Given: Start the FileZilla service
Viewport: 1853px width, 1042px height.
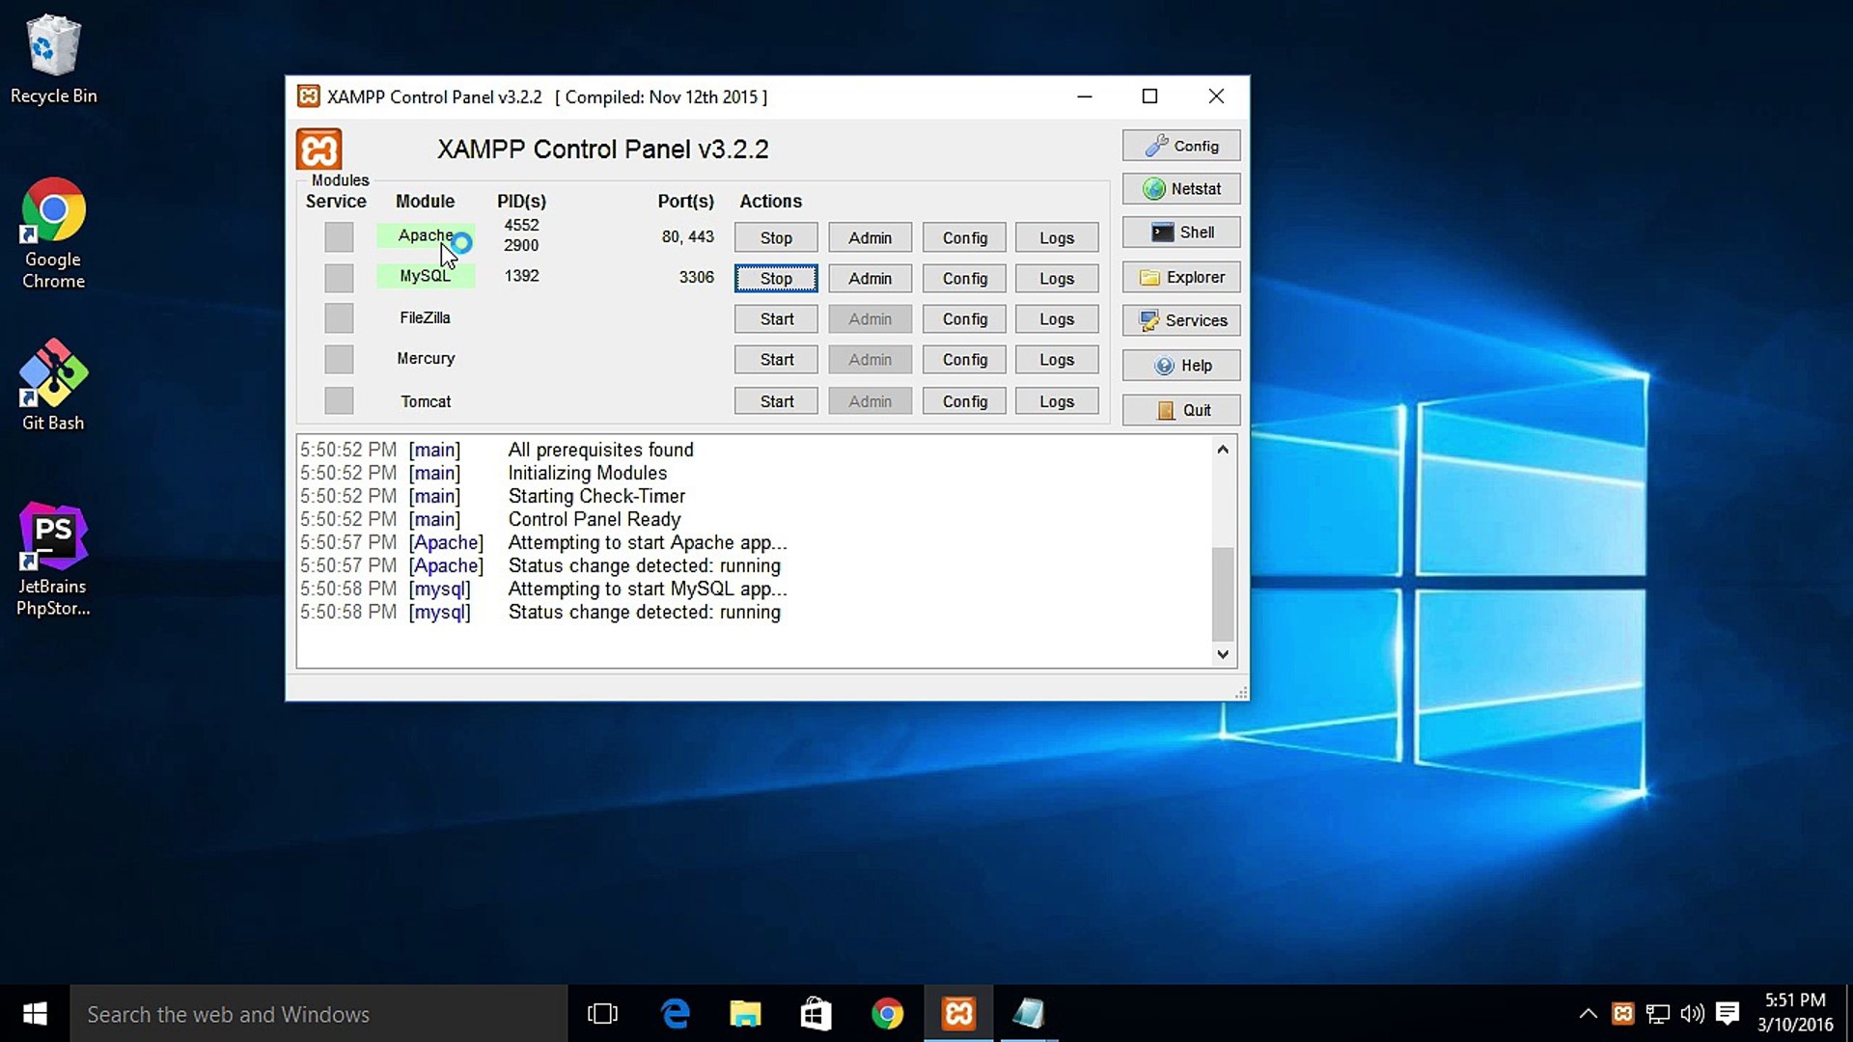Looking at the screenshot, I should [x=775, y=318].
